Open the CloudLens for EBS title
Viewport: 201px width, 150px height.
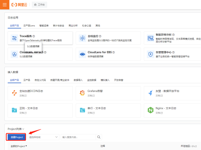pos(100,52)
